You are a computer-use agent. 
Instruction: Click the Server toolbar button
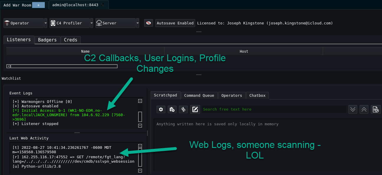pos(115,23)
